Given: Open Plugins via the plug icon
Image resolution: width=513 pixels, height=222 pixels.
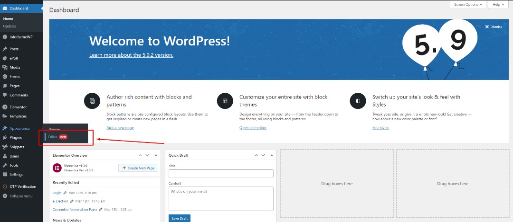Looking at the screenshot, I should (5, 138).
